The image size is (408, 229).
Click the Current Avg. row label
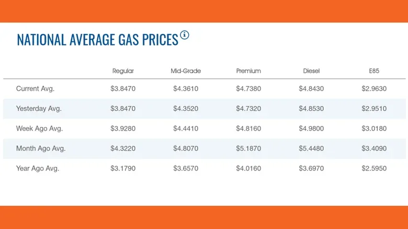[35, 89]
